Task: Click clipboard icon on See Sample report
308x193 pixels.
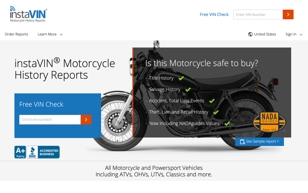Action: 242,142
